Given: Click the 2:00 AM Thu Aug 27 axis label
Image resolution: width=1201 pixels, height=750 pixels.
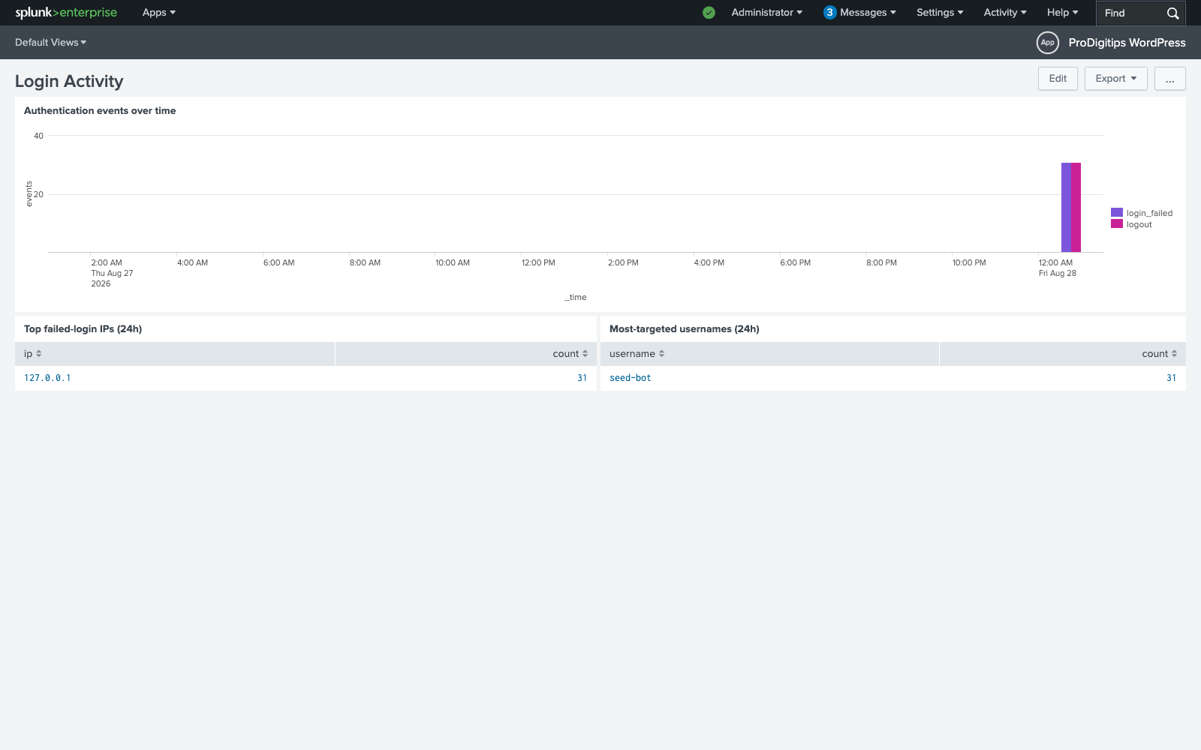Looking at the screenshot, I should coord(112,273).
